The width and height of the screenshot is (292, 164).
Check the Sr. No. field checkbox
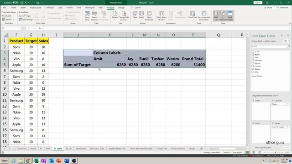point(253,51)
